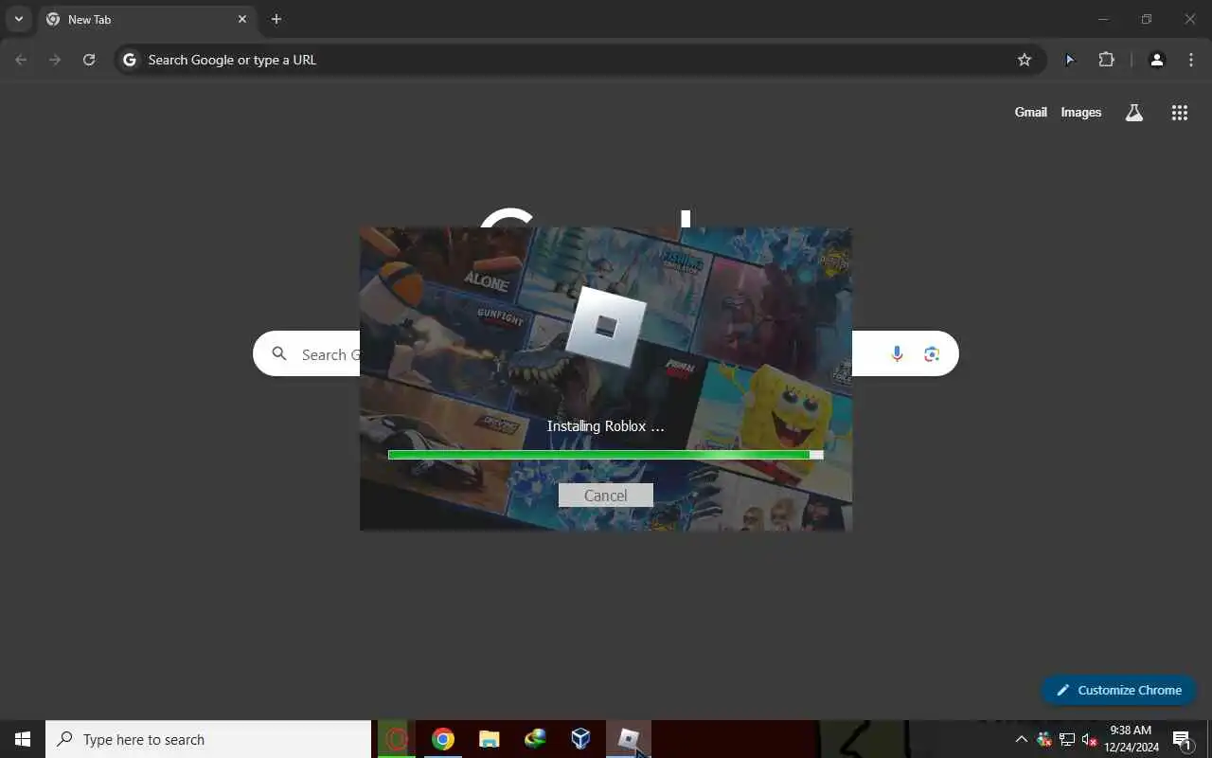The width and height of the screenshot is (1212, 758).
Task: Click the Google search box
Action: [x=606, y=353]
